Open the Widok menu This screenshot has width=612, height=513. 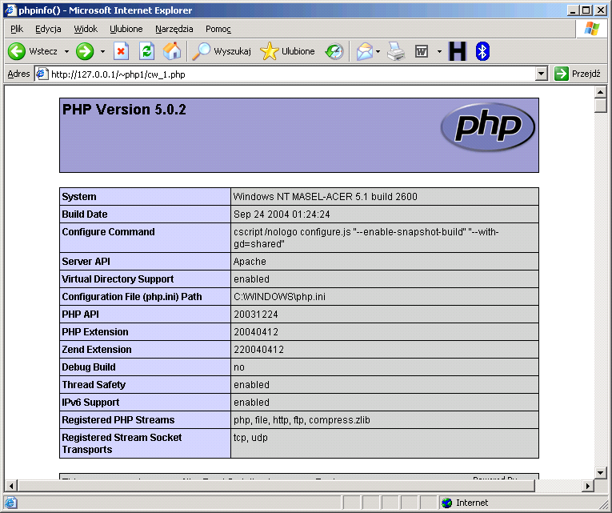coord(86,29)
